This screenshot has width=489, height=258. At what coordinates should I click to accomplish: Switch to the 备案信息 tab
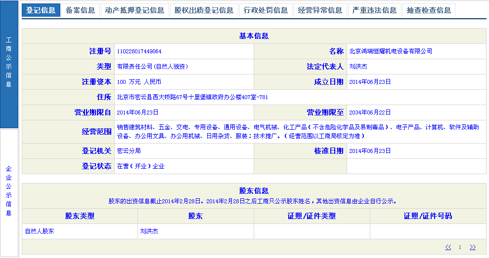pos(80,10)
